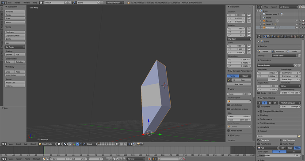Open the Constraints chain tab in Properties

click(x=282, y=36)
